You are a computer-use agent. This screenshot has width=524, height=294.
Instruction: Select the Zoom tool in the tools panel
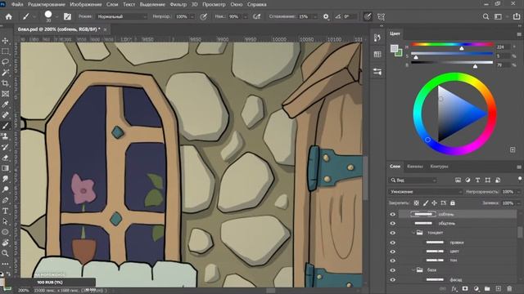tap(6, 253)
